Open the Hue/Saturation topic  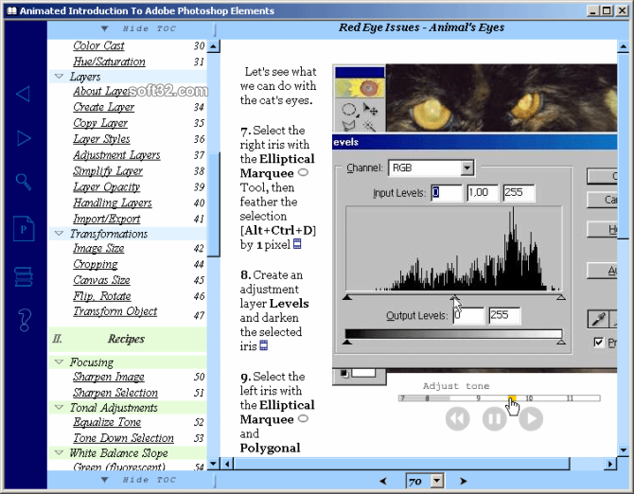pos(109,62)
